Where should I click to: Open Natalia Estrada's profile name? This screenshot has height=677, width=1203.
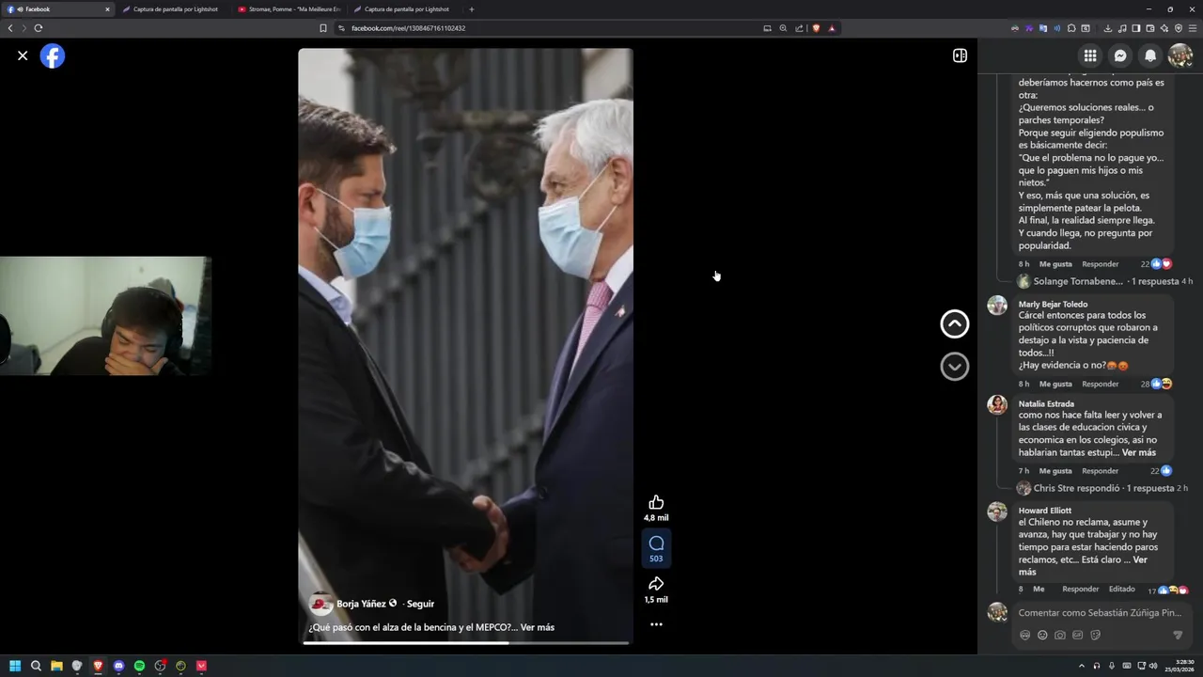pos(1047,404)
